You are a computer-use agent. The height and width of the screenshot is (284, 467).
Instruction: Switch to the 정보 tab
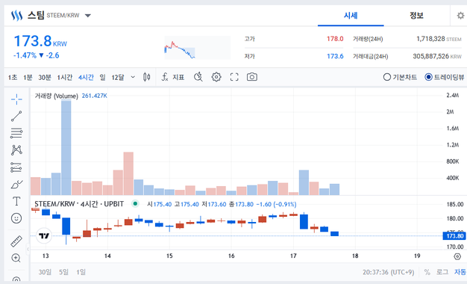pos(416,16)
